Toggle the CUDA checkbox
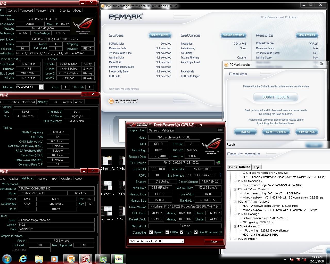330x264 pixels. pyautogui.click(x=167, y=232)
